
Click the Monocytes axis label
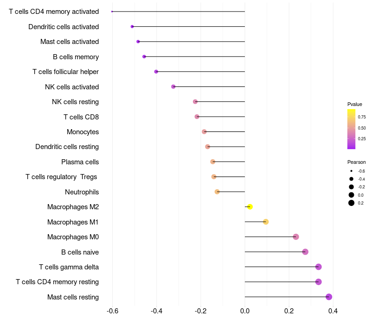[x=83, y=132]
